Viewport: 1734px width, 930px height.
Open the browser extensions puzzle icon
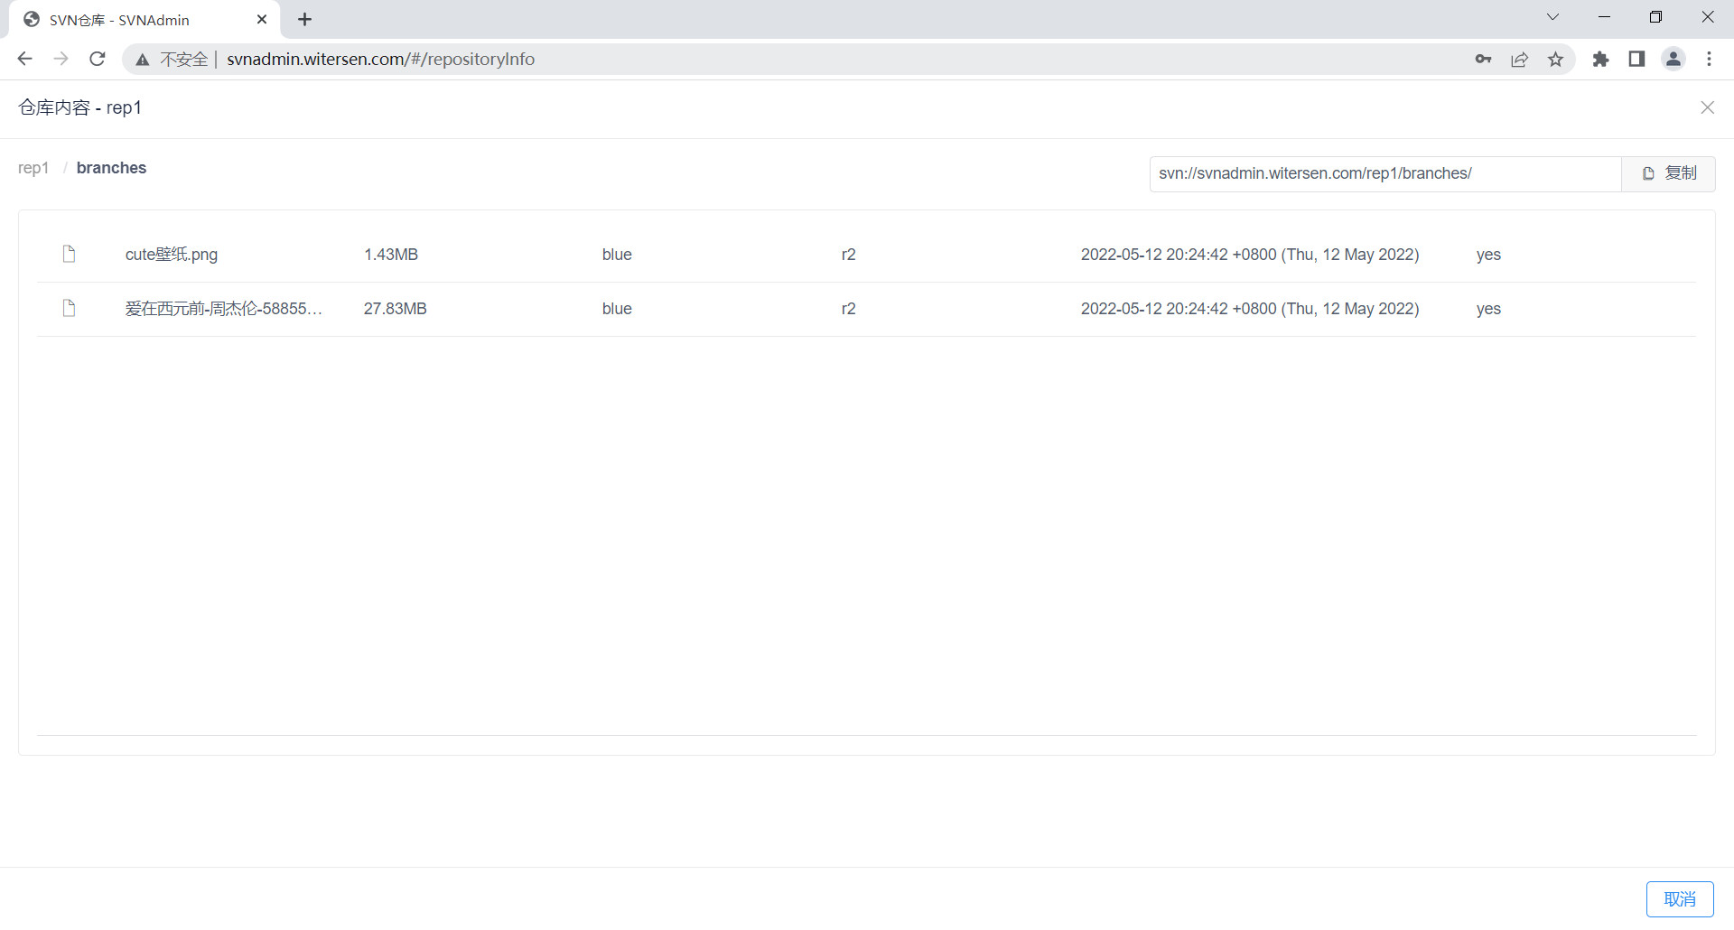(x=1600, y=59)
